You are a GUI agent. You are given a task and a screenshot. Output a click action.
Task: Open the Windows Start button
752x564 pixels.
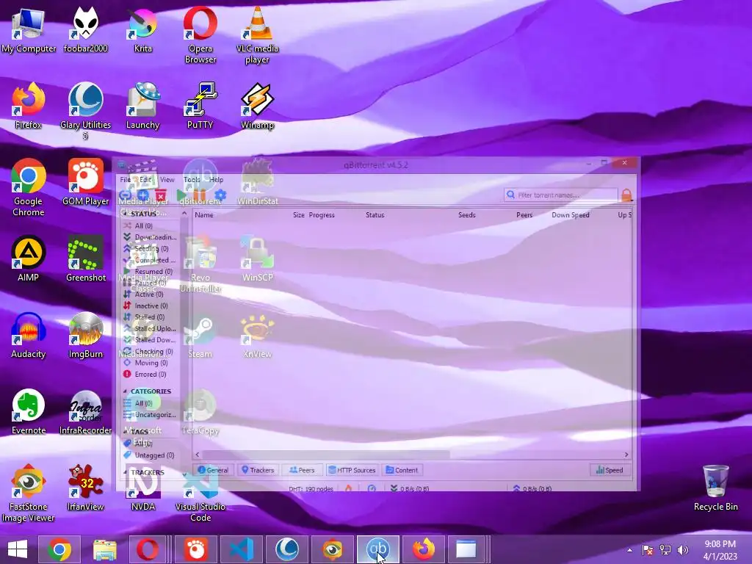pos(18,549)
